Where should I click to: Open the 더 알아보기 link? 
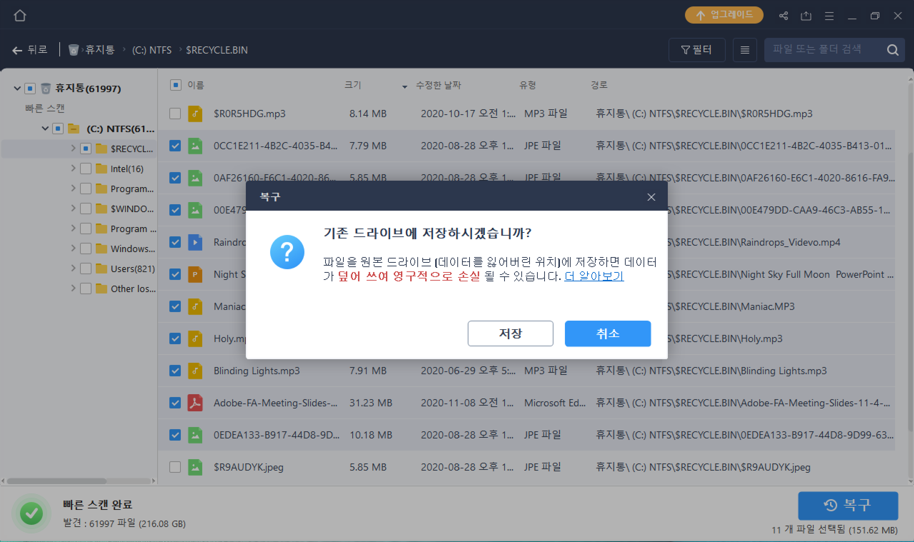(x=594, y=276)
